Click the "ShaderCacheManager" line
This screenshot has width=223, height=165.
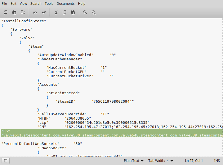tap(60, 59)
